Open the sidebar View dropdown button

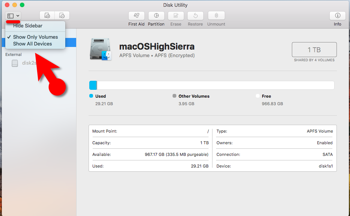click(x=13, y=16)
